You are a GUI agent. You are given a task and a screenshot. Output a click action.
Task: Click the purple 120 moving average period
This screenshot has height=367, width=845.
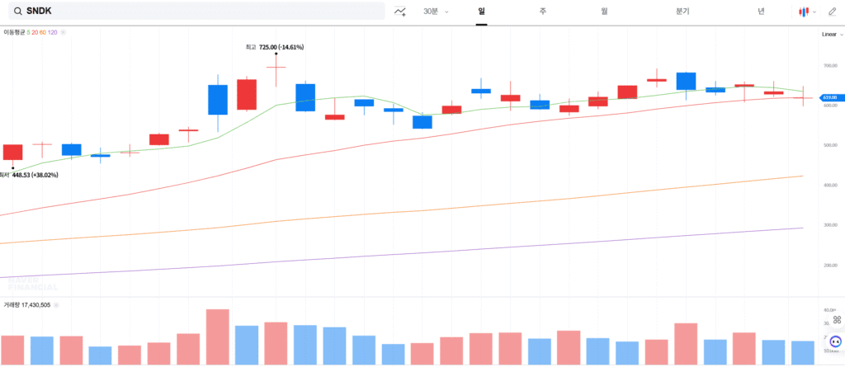tap(53, 32)
